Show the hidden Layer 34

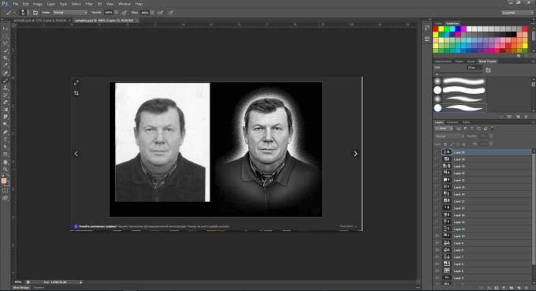(x=437, y=159)
